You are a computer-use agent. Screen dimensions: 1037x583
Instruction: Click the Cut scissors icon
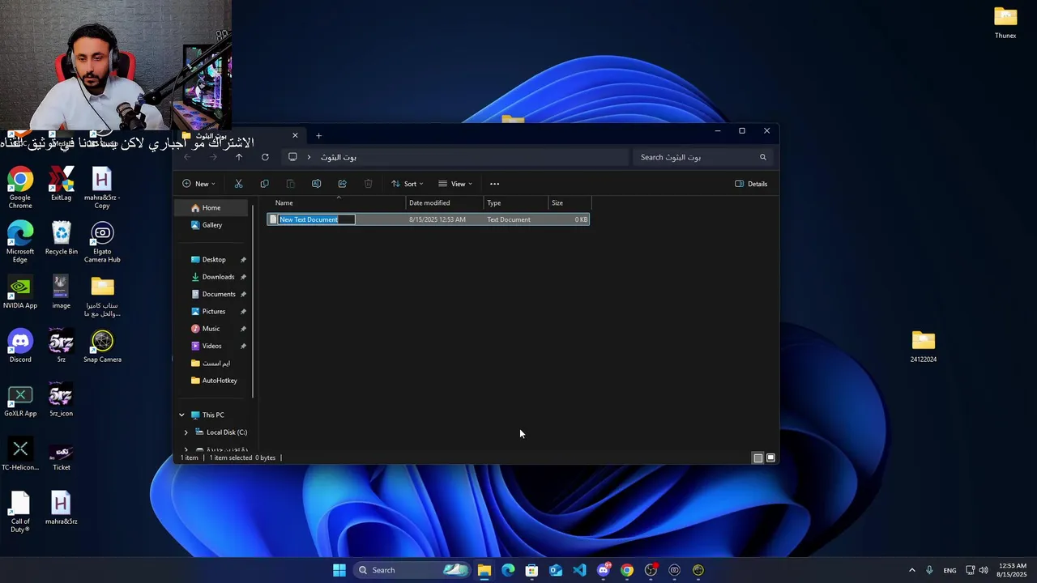[238, 184]
